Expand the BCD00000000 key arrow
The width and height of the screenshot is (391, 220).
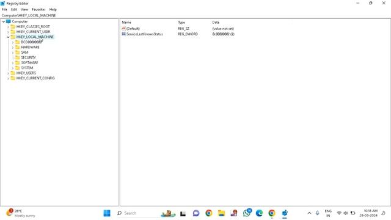(x=13, y=42)
